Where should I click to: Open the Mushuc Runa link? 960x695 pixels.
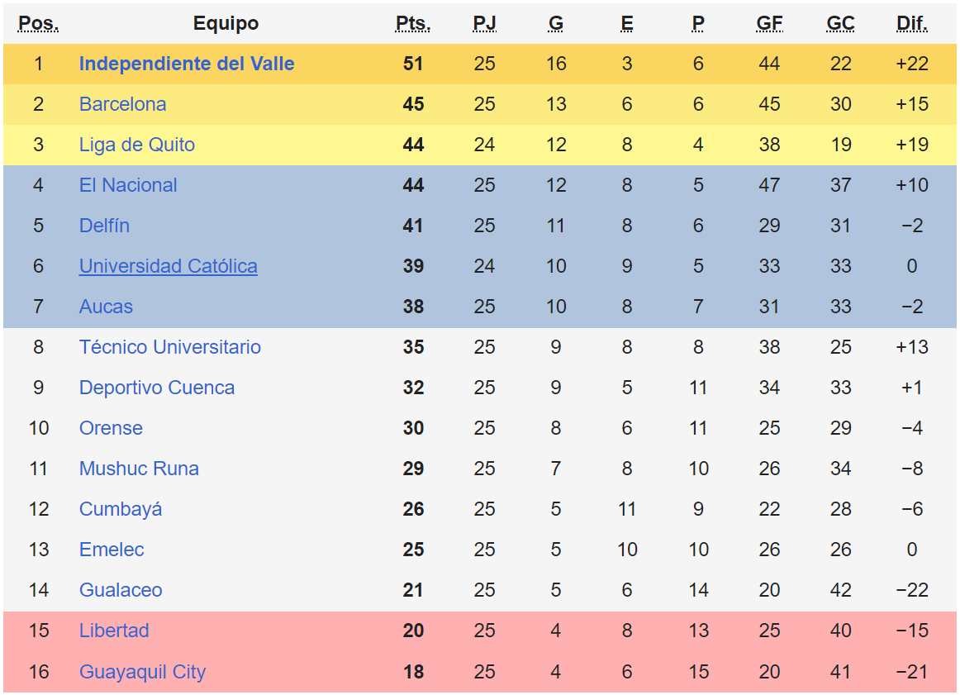pyautogui.click(x=139, y=469)
